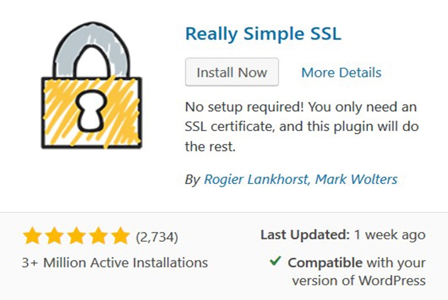448x300 pixels.
Task: Click the fifth rating star
Action: pyautogui.click(x=120, y=236)
